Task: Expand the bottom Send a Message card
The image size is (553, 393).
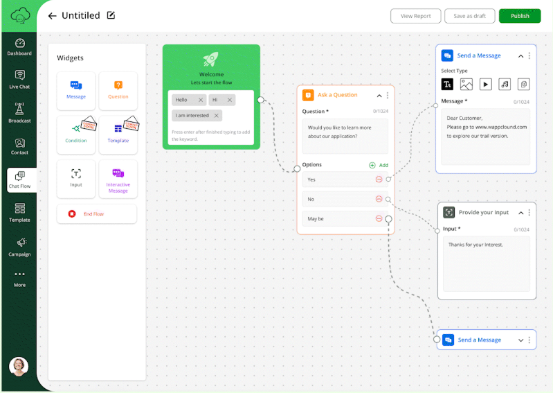Action: click(521, 340)
